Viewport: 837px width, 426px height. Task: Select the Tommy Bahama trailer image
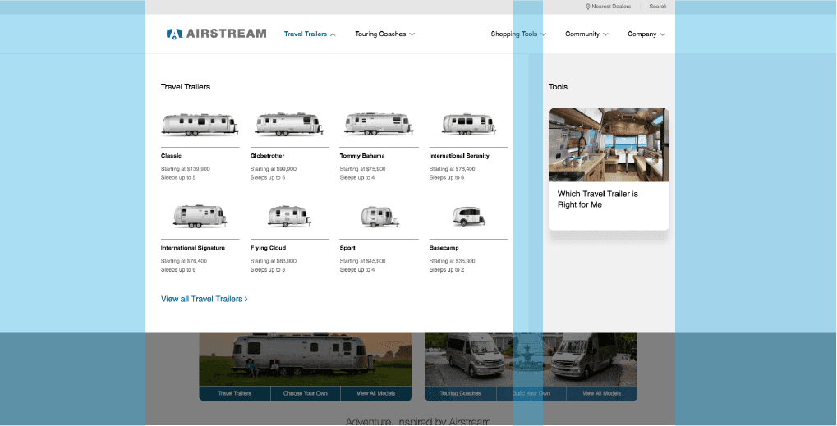(x=379, y=124)
